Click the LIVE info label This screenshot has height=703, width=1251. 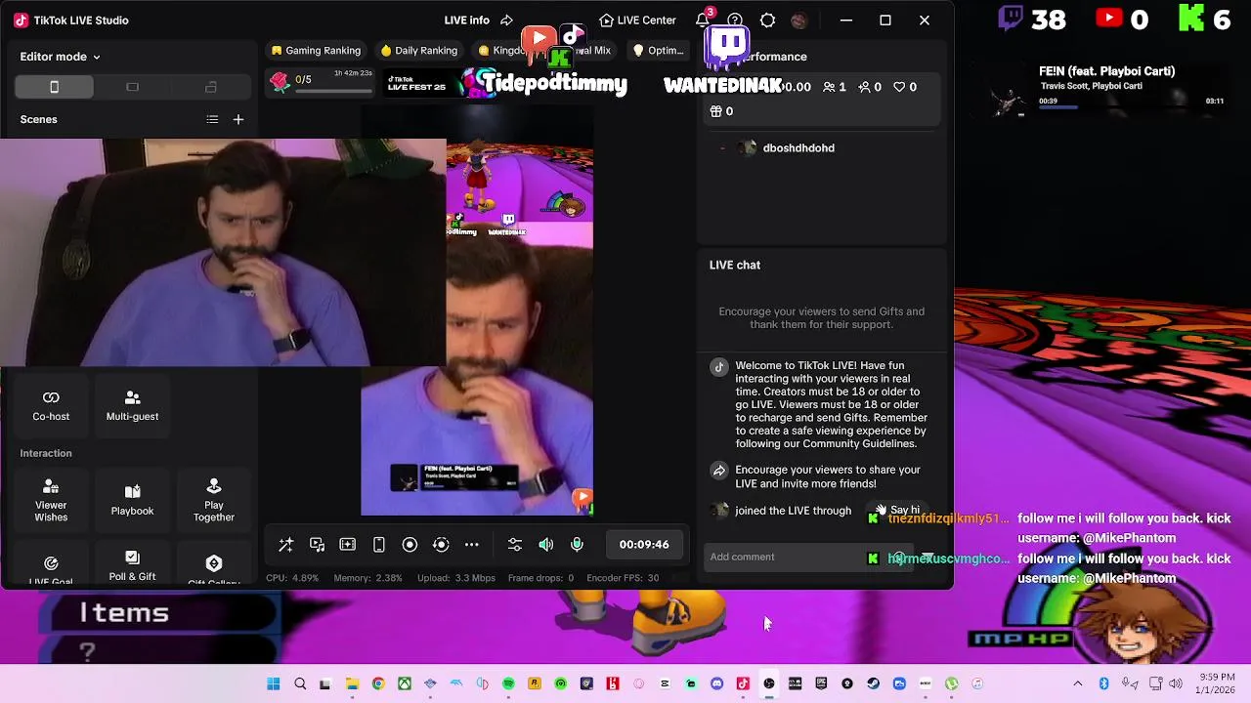tap(466, 21)
